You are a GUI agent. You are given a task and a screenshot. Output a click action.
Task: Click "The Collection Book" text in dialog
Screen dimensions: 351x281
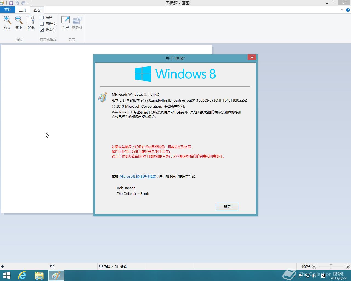click(133, 194)
